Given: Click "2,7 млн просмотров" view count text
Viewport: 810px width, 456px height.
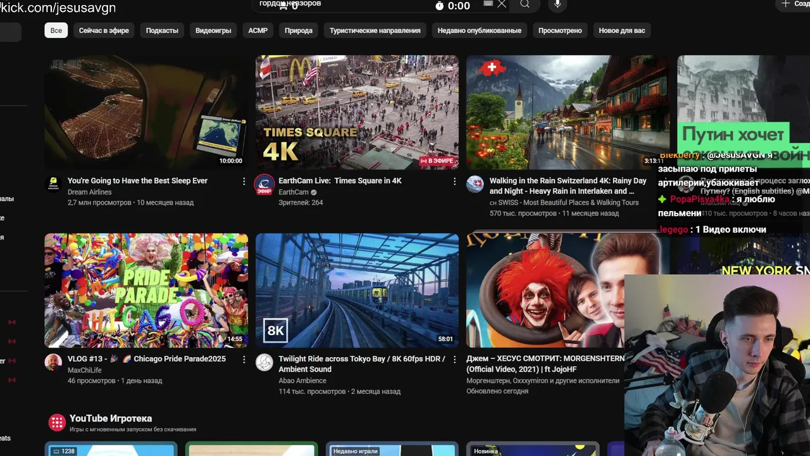Looking at the screenshot, I should pos(99,203).
